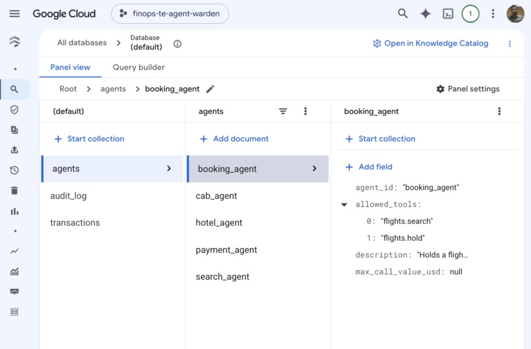Open the bar chart usage icon
Image resolution: width=531 pixels, height=349 pixels.
click(14, 211)
